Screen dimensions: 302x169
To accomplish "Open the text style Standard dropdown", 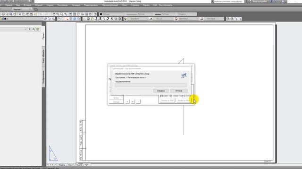I will click(x=137, y=19).
